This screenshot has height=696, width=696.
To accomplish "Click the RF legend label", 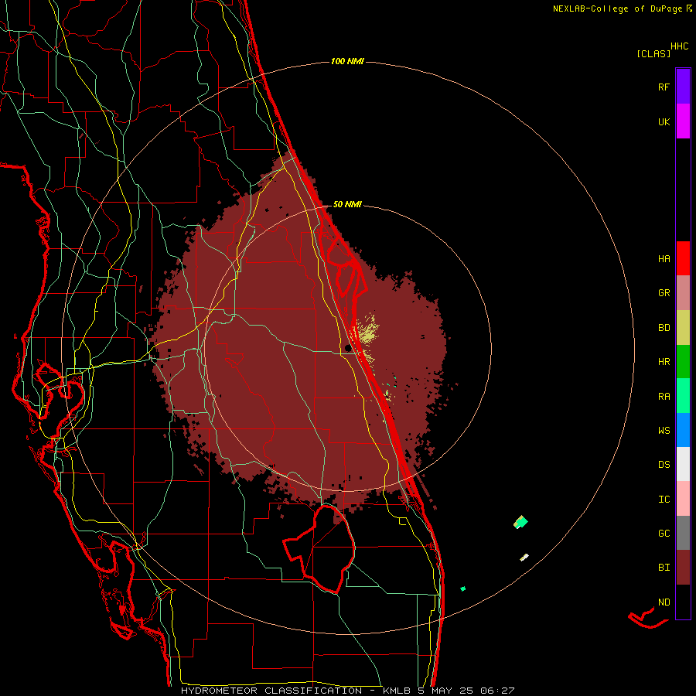I will pyautogui.click(x=664, y=87).
